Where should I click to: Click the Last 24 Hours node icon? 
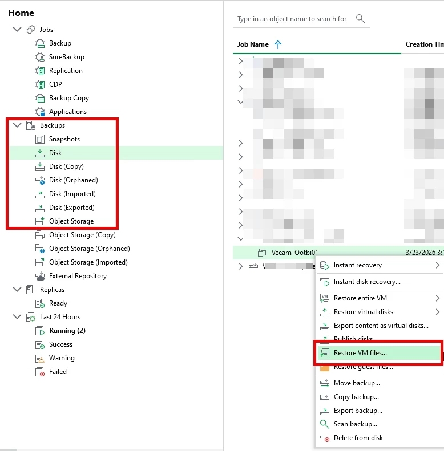pos(30,317)
